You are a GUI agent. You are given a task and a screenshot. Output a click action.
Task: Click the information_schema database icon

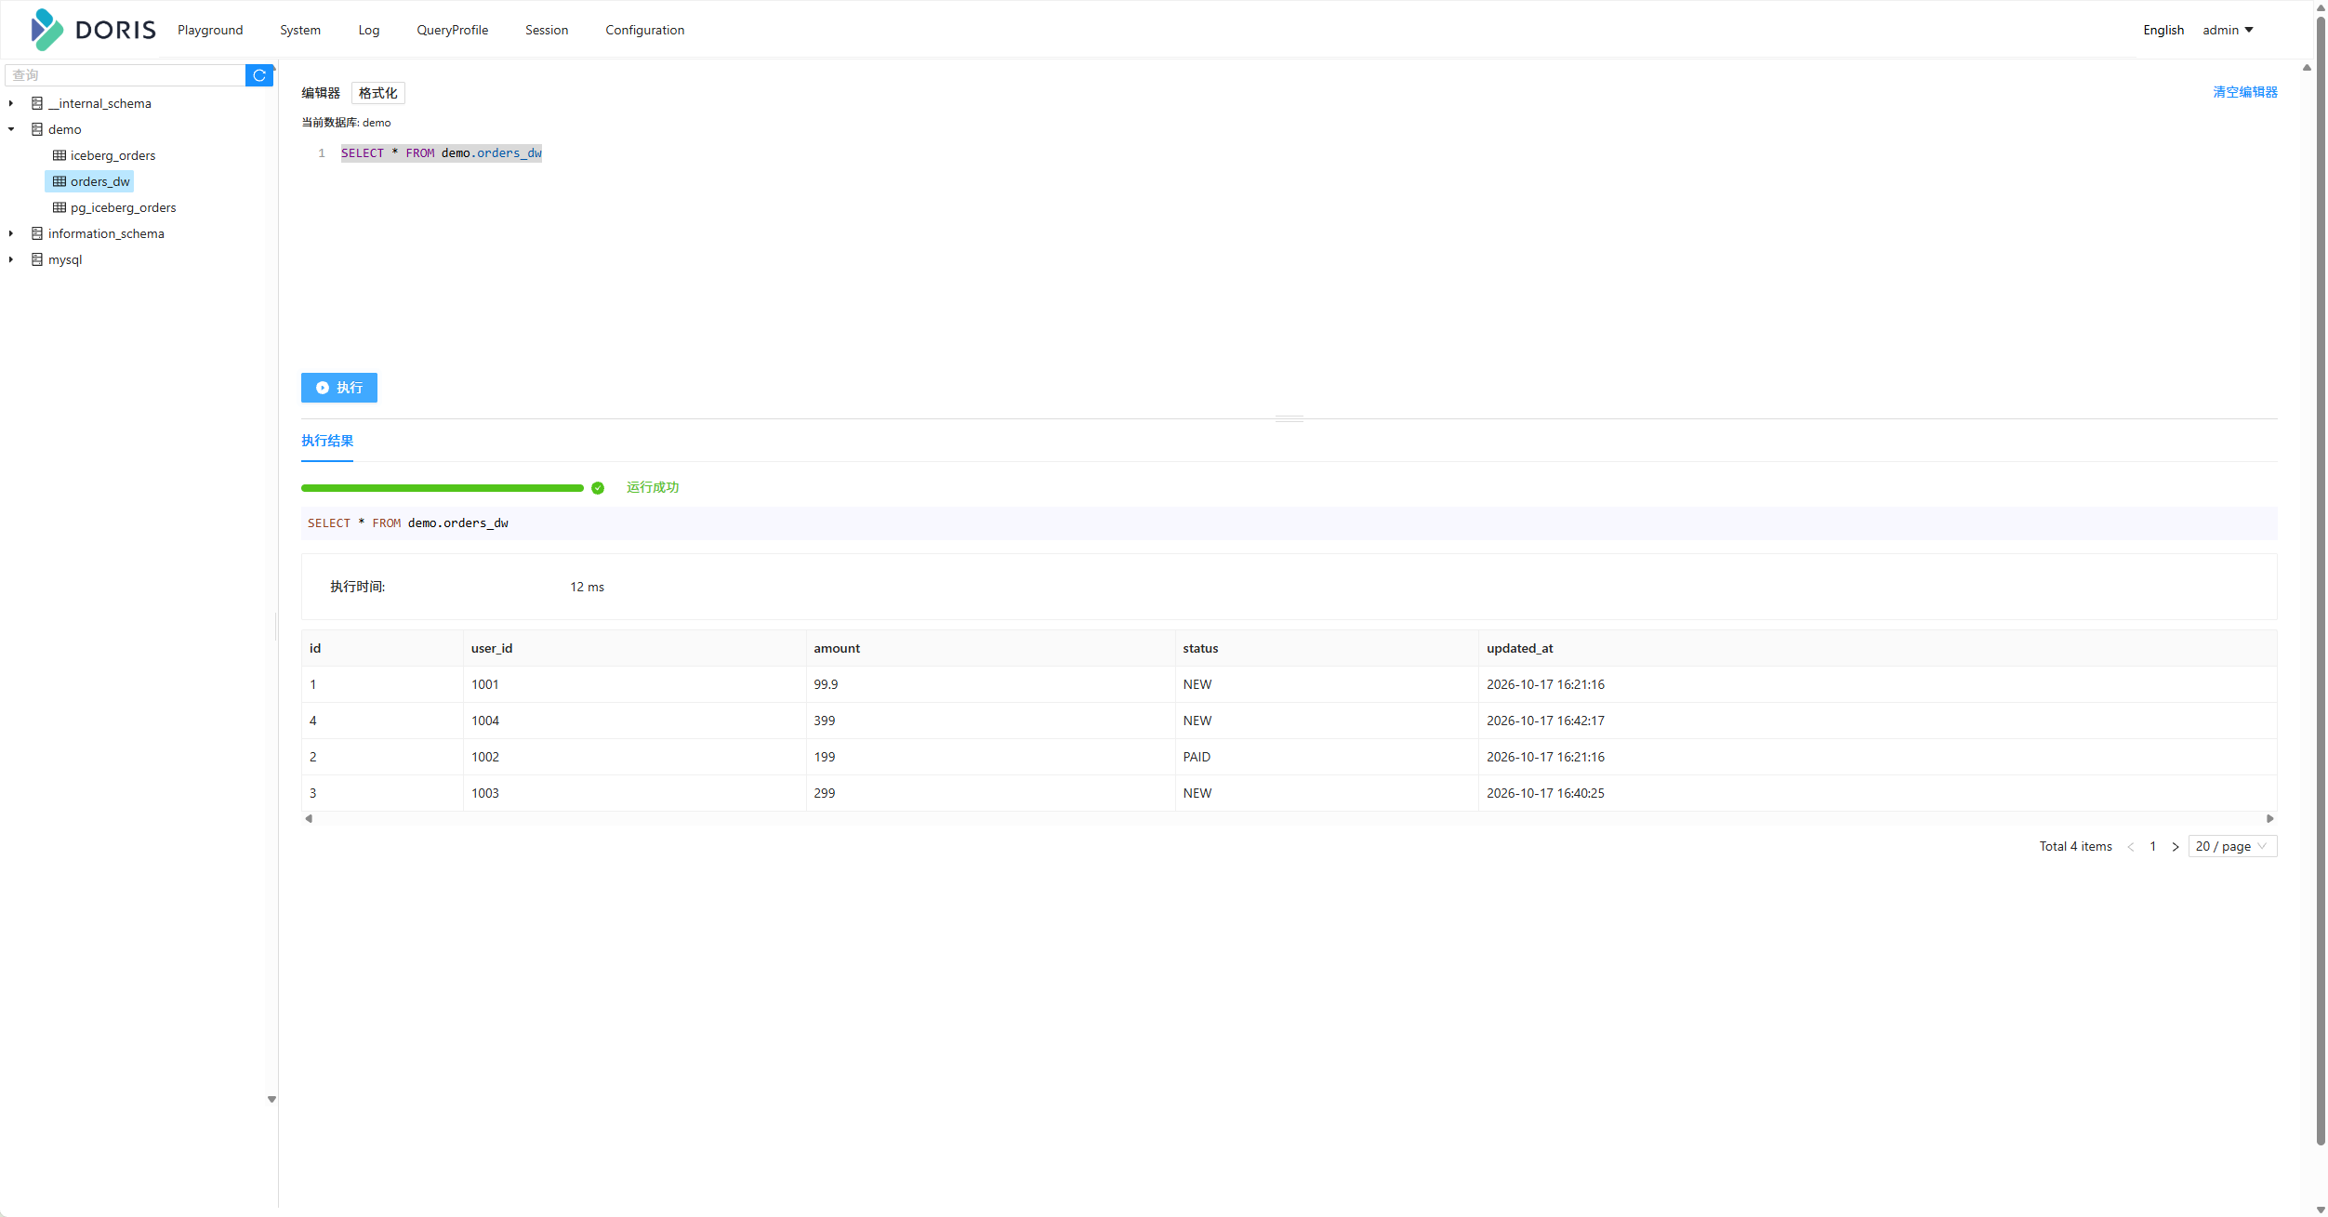click(37, 233)
